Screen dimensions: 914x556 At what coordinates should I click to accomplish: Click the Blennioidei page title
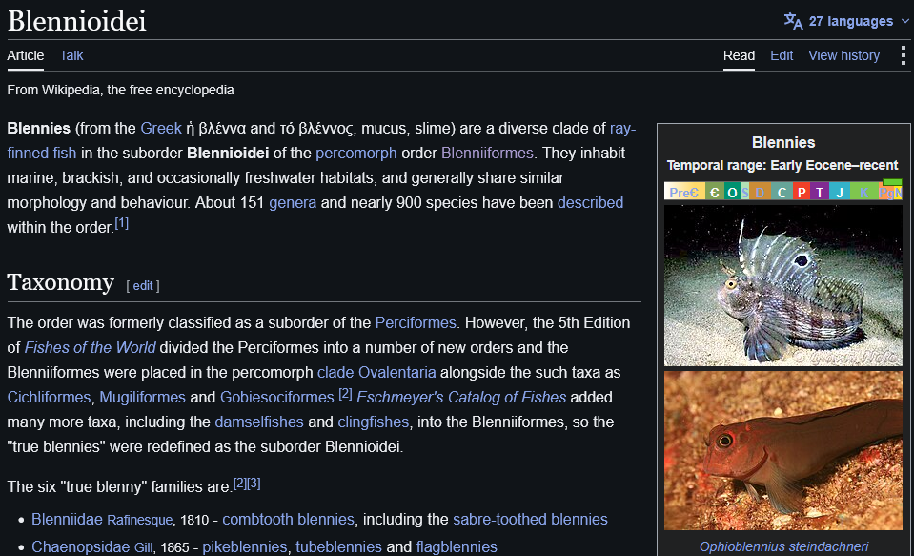click(x=76, y=21)
